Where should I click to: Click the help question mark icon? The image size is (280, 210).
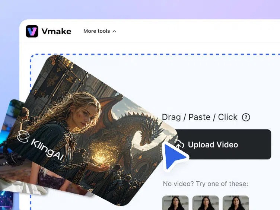246,117
